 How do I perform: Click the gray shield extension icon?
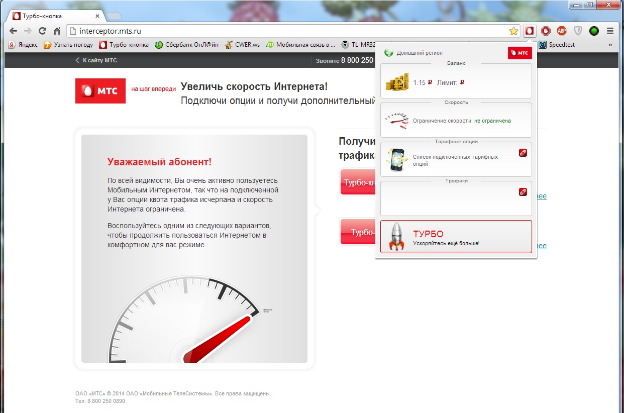tap(578, 31)
